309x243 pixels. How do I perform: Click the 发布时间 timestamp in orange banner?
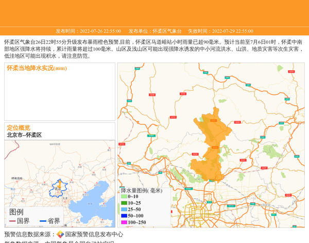point(88,31)
